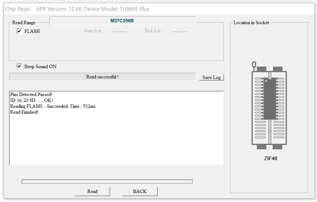Toggle the Beep Sound ON checkbox
Image resolution: width=317 pixels, height=202 pixels.
point(20,67)
